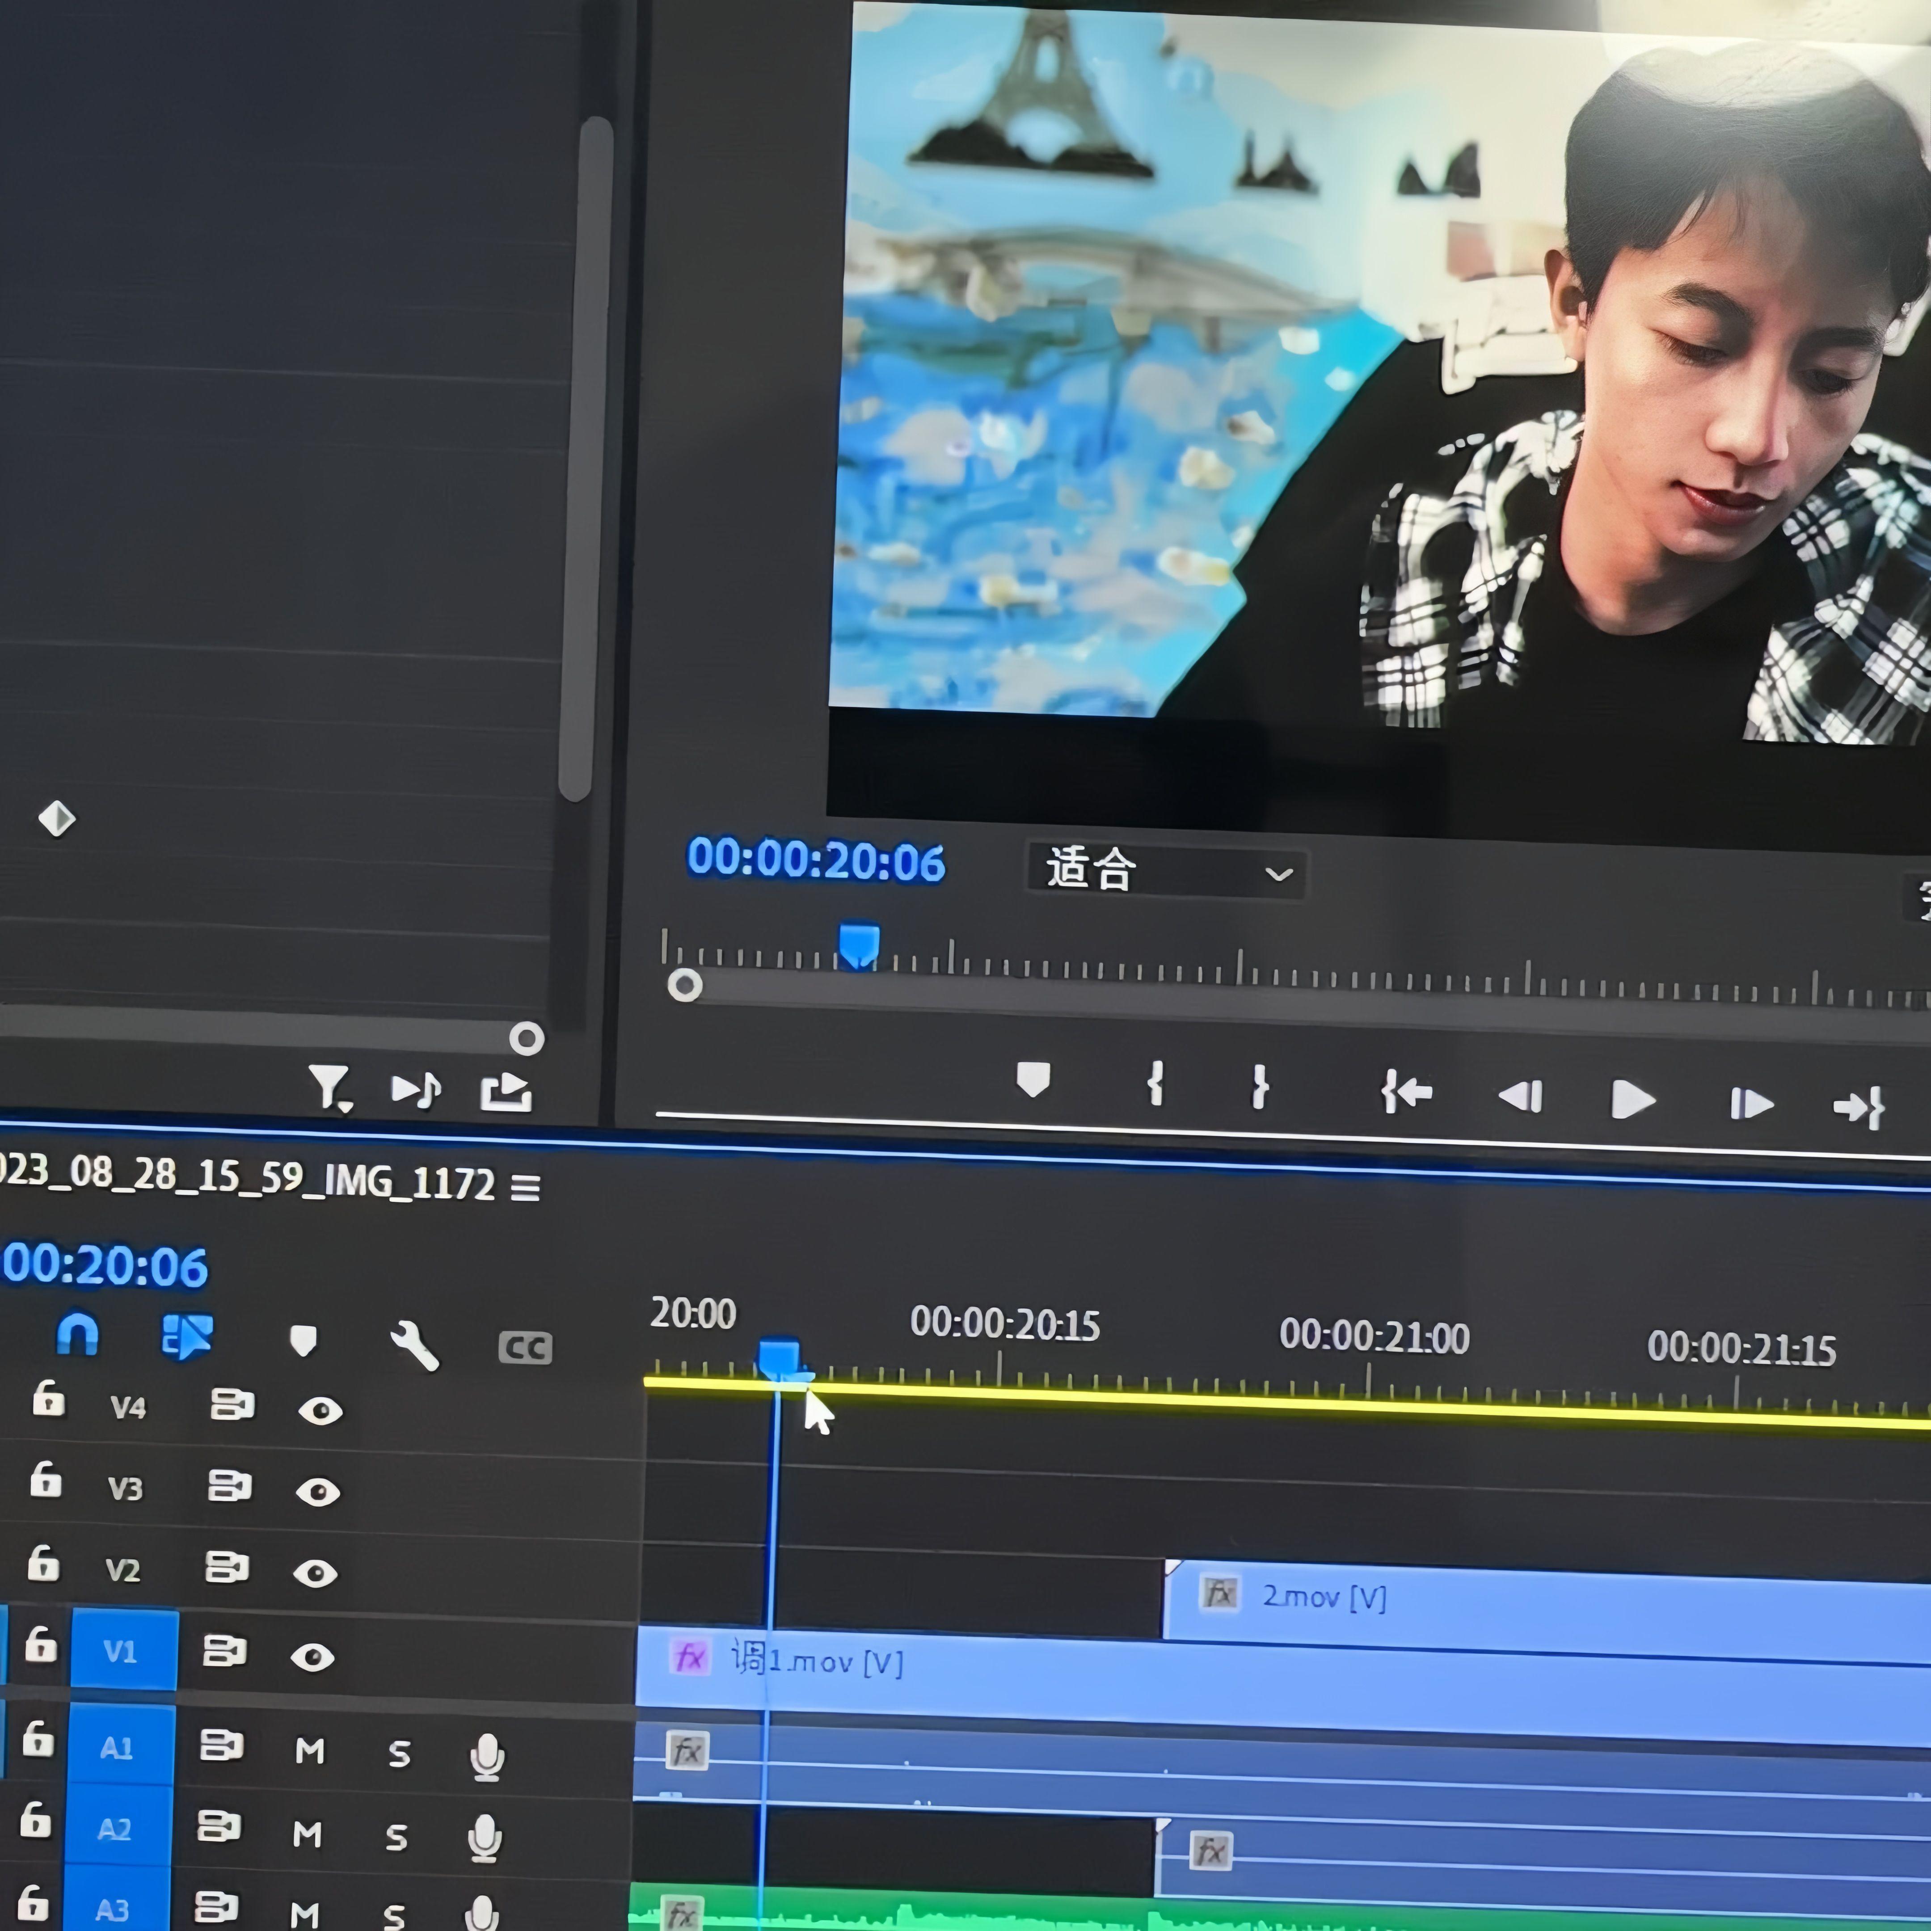The width and height of the screenshot is (1931, 1931).
Task: Toggle the Snap in Timeline magnet icon
Action: [x=78, y=1333]
